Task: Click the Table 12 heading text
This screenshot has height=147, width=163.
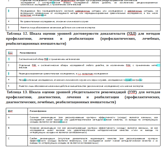Action: tap(83, 39)
